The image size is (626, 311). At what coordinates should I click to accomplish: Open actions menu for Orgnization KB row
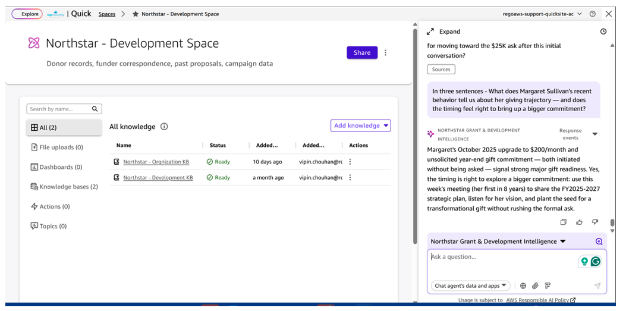(x=350, y=162)
